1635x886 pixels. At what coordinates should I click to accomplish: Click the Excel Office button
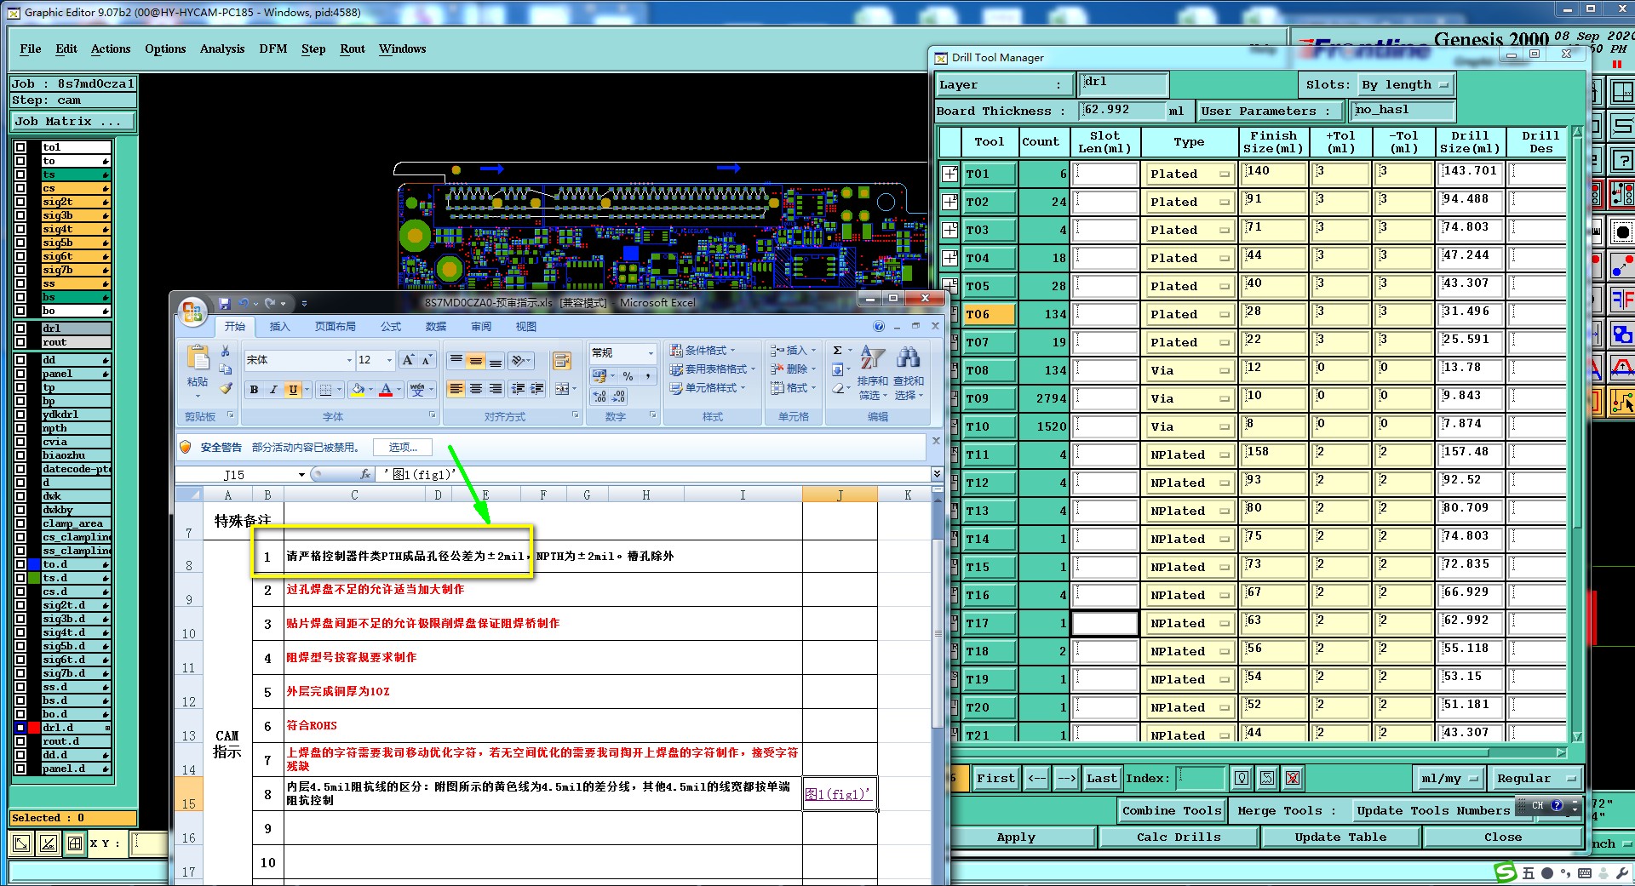[x=192, y=312]
